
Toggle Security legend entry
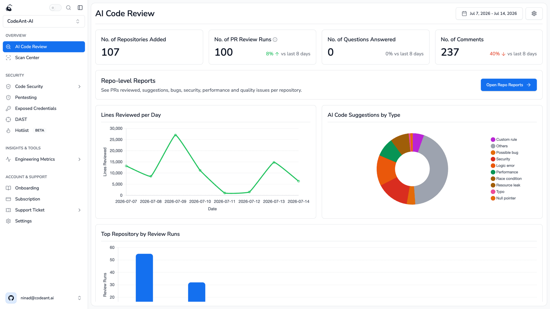[500, 159]
